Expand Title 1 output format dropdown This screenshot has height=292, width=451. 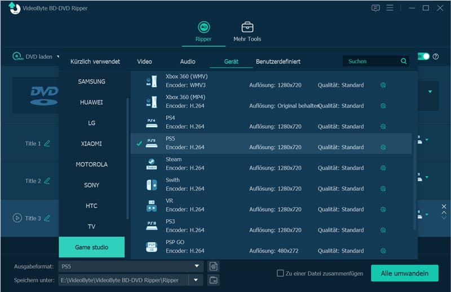[427, 140]
